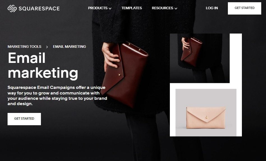Click Get Started button below description
The height and width of the screenshot is (161, 266).
tap(24, 119)
